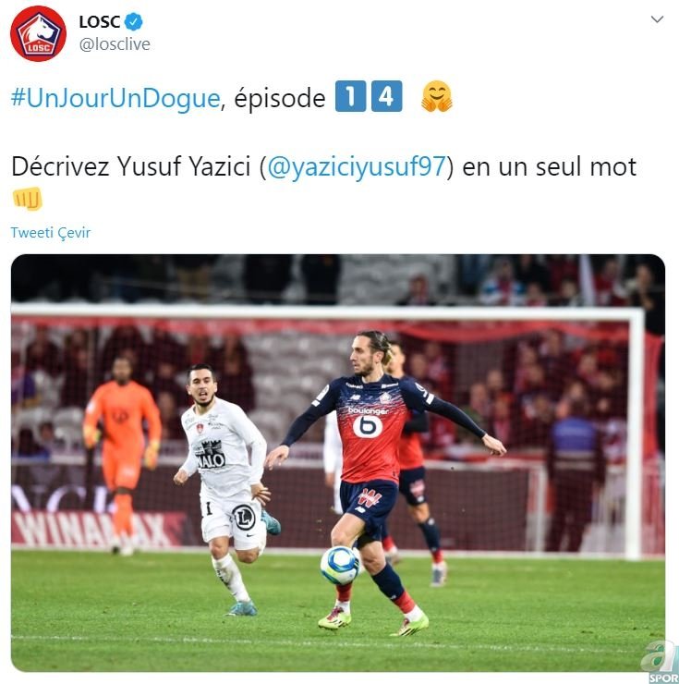This screenshot has height=684, width=679.
Task: Click the Tweeti Çevir translate link
Action: click(51, 233)
